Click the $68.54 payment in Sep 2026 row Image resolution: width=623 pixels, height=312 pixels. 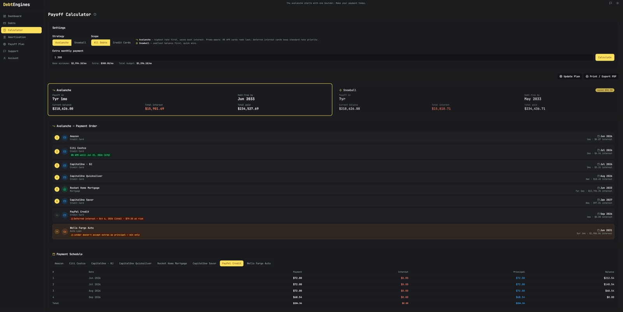click(297, 297)
